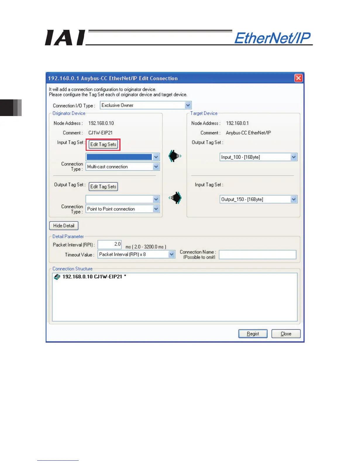The height and width of the screenshot is (463, 358).
Task: Click the originator Node Address 192.168.0.10
Action: point(101,123)
